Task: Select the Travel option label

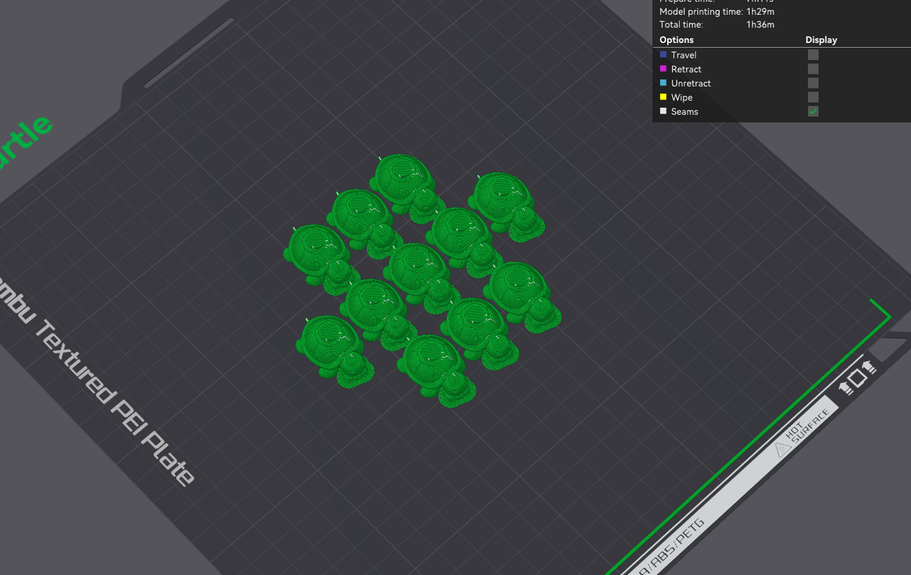Action: [x=684, y=55]
